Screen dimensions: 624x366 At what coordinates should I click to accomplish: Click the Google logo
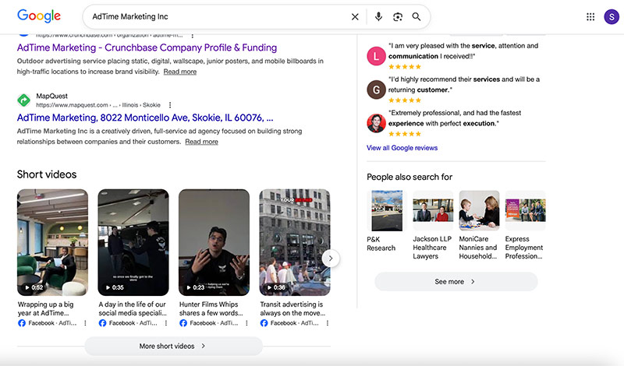(x=39, y=16)
